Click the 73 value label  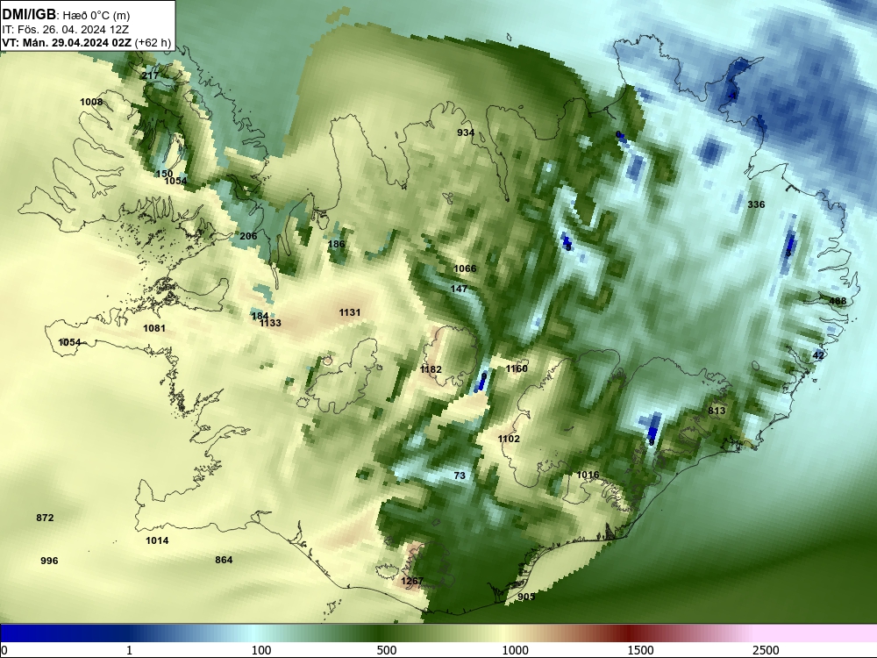tap(460, 476)
